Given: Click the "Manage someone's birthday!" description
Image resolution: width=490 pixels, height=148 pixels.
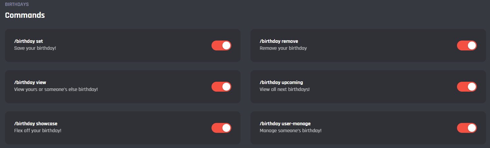Looking at the screenshot, I should (x=290, y=131).
